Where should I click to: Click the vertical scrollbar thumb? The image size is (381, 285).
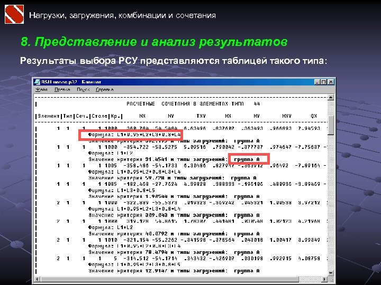point(330,125)
